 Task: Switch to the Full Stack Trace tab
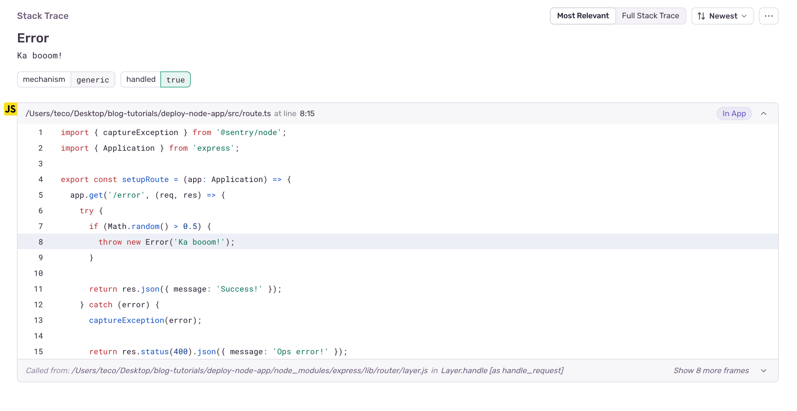pos(650,15)
